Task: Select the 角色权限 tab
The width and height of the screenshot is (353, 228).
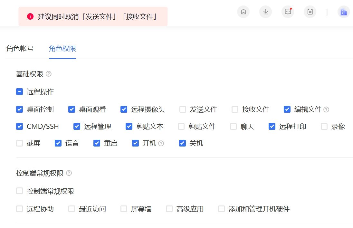Action: tap(62, 49)
